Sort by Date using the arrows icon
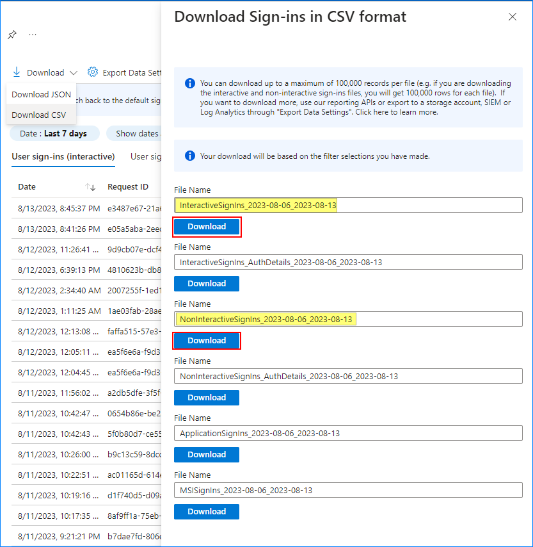 90,187
